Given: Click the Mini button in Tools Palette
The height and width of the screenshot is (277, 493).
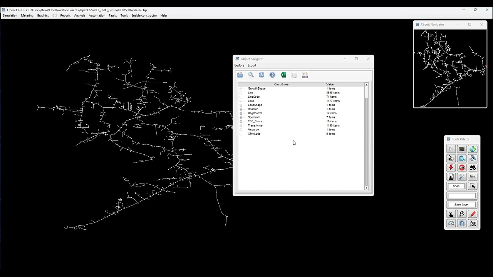Looking at the screenshot, I should [473, 177].
